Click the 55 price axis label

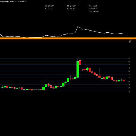point(129,61)
